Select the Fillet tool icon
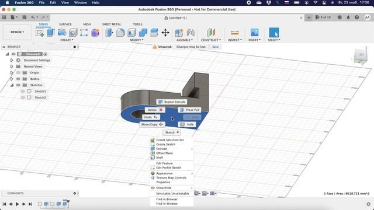Screen dimensions: 374x210 point(120,33)
